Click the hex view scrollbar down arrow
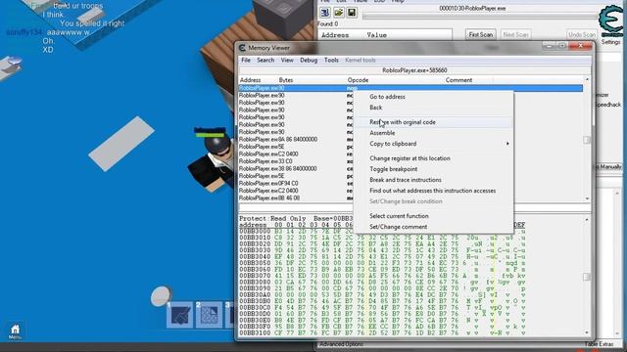Screen dimensions: 627x352 click(587, 332)
